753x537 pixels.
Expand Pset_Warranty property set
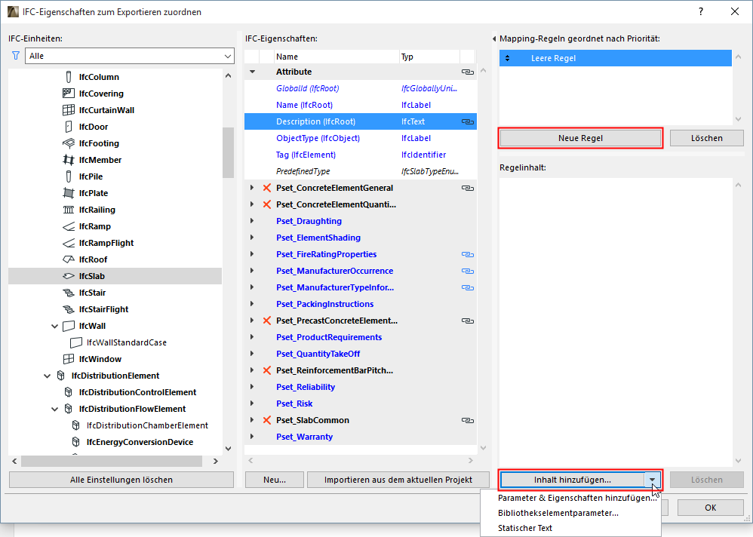click(252, 437)
